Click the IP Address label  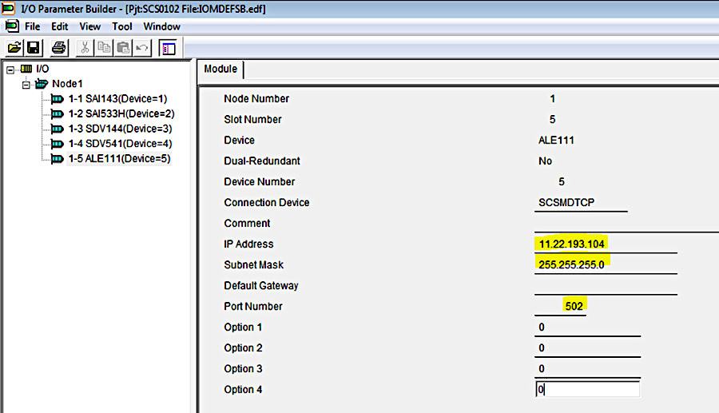pyautogui.click(x=248, y=244)
